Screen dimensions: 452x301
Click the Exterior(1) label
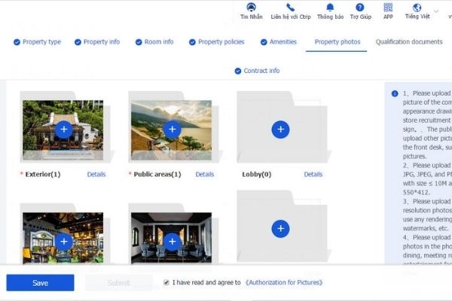[x=43, y=175]
